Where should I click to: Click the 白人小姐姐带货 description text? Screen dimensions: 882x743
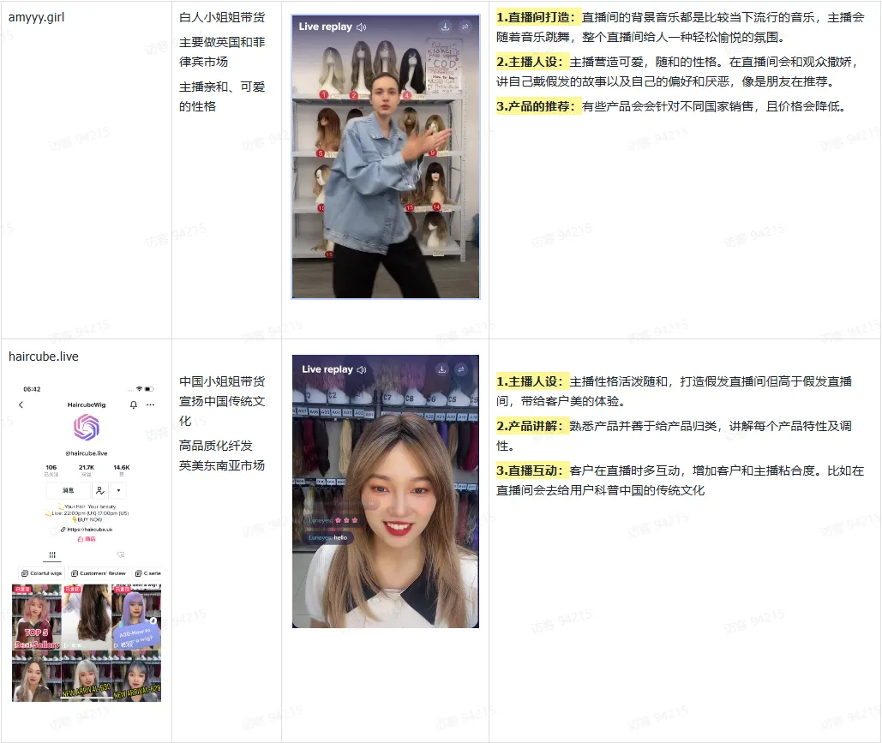(x=222, y=17)
